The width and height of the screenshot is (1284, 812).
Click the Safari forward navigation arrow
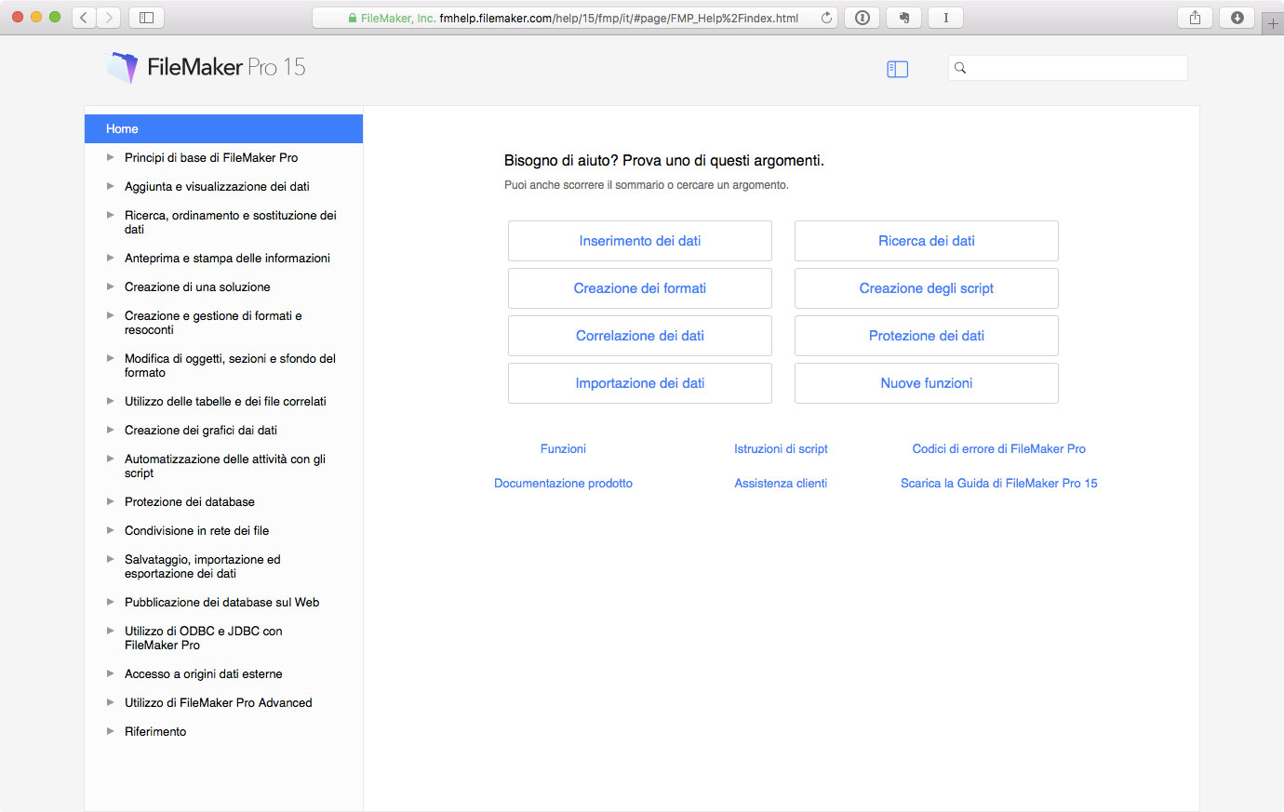pos(109,18)
